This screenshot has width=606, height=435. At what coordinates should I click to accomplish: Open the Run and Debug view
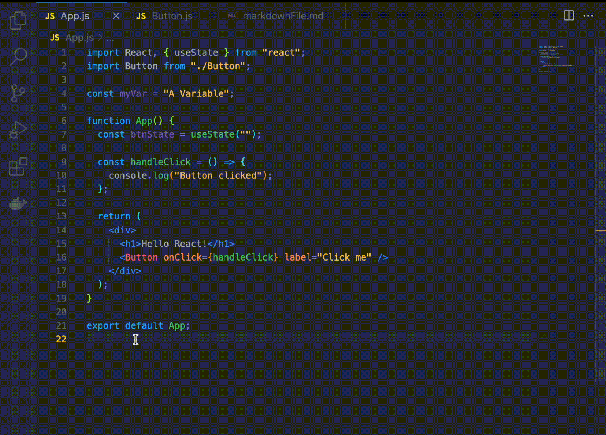(18, 130)
